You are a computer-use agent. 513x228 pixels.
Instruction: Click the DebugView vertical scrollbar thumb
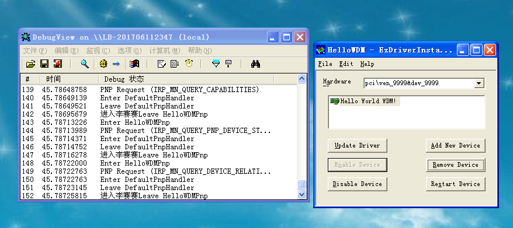pyautogui.click(x=301, y=184)
